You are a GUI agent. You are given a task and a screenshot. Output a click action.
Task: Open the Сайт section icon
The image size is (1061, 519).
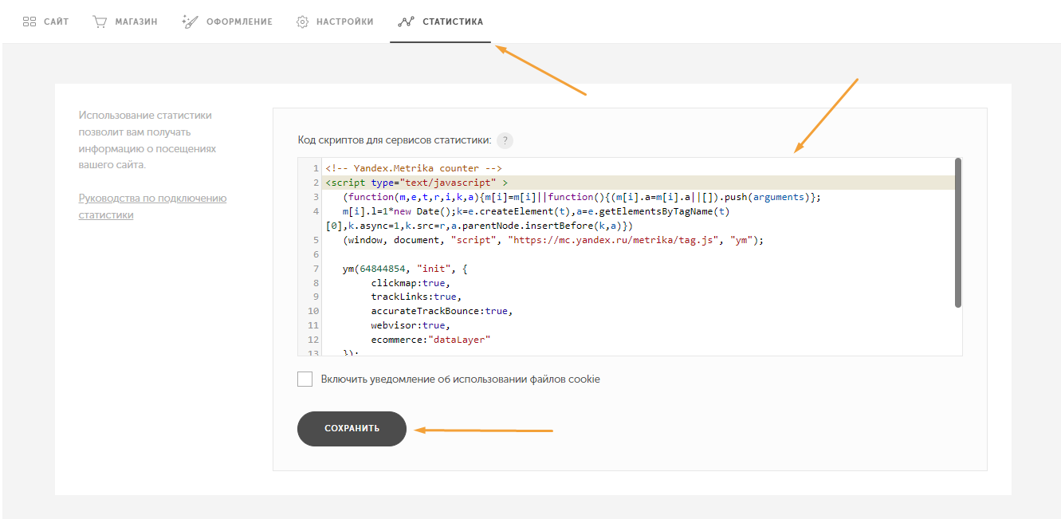[x=29, y=22]
